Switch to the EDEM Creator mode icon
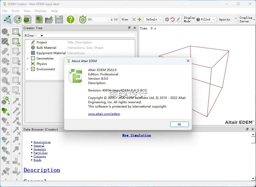The width and height of the screenshot is (256, 187). [x=7, y=19]
